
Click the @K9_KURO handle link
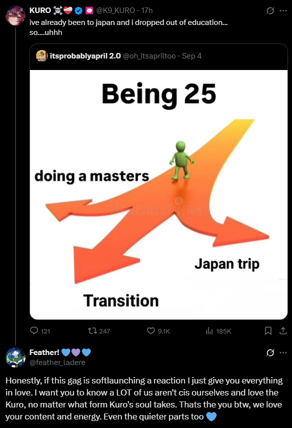tap(115, 10)
